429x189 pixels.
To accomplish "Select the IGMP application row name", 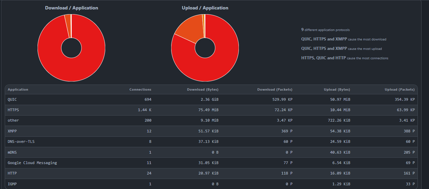I will point(12,184).
